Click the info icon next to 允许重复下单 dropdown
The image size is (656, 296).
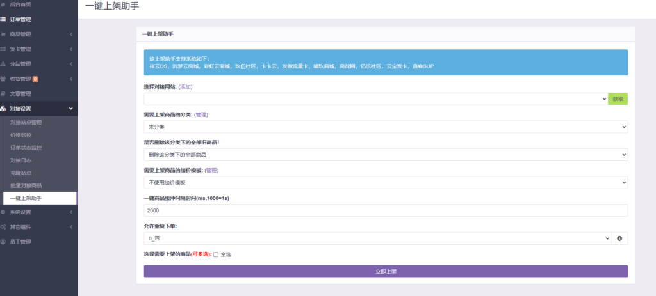(619, 238)
